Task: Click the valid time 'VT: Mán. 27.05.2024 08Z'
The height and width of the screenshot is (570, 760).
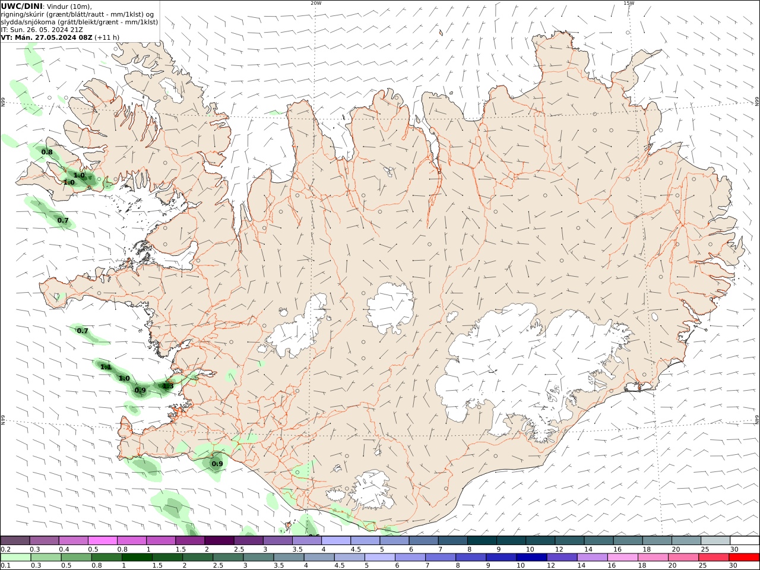Action: [46, 37]
